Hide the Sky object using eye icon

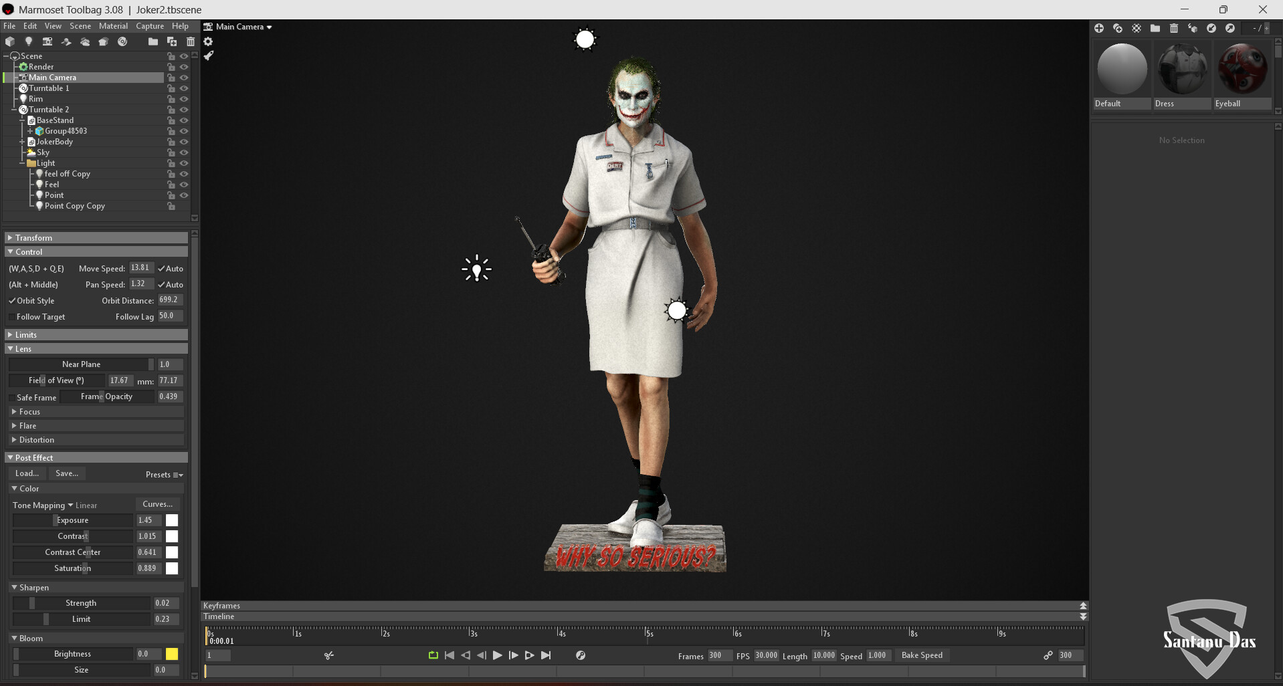pyautogui.click(x=184, y=152)
